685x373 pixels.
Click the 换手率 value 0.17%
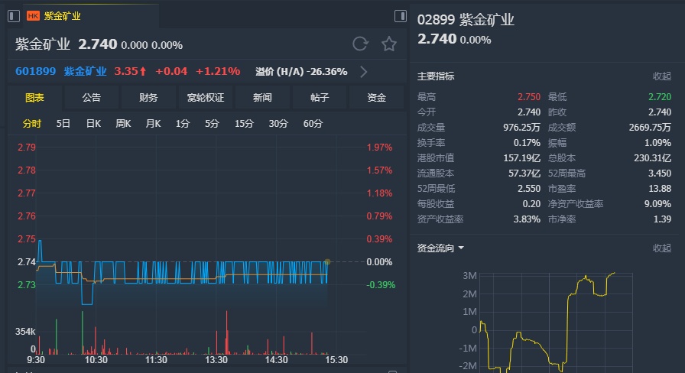coord(527,143)
